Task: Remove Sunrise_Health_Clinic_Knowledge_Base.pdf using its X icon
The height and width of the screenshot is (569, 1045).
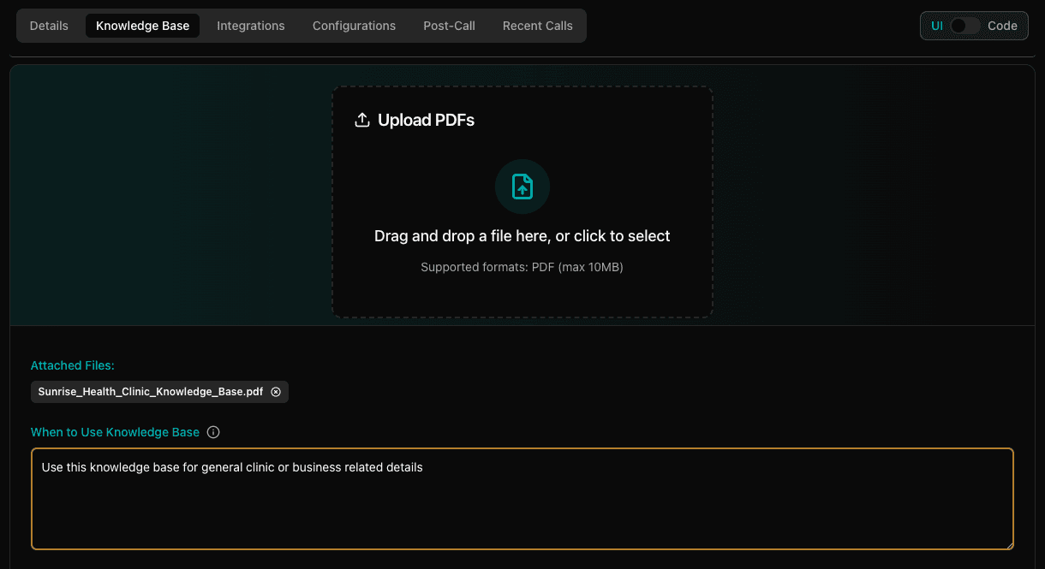Action: (276, 391)
